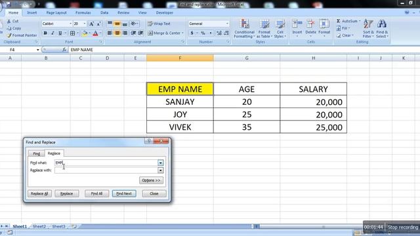Click the Insert Function fx icon
This screenshot has width=420, height=236.
[x=64, y=50]
